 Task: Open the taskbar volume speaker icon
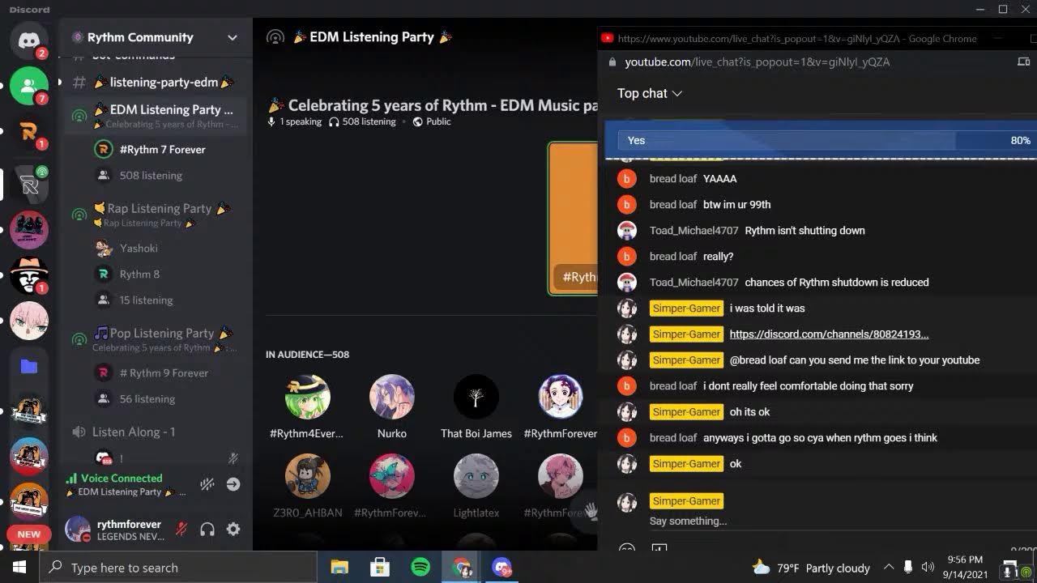pos(928,568)
